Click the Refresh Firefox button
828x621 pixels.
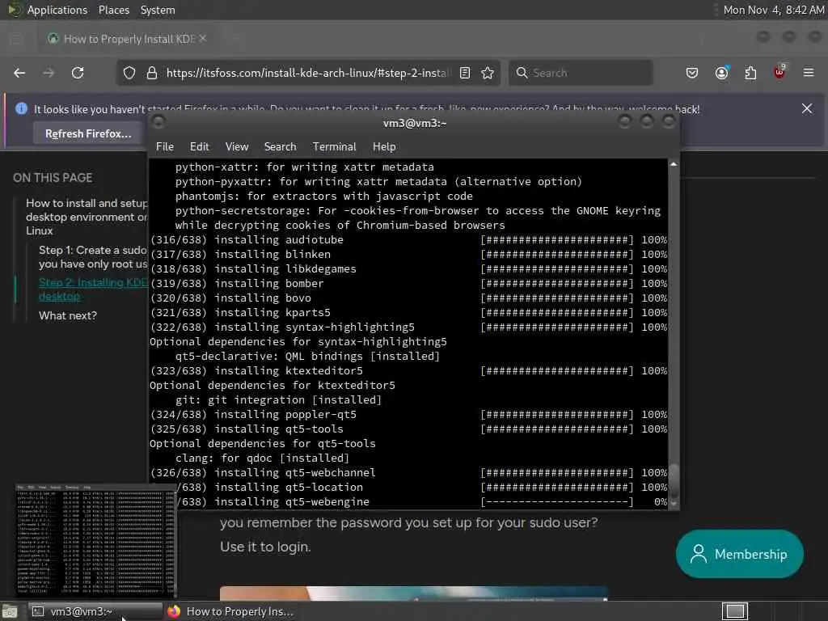(88, 133)
